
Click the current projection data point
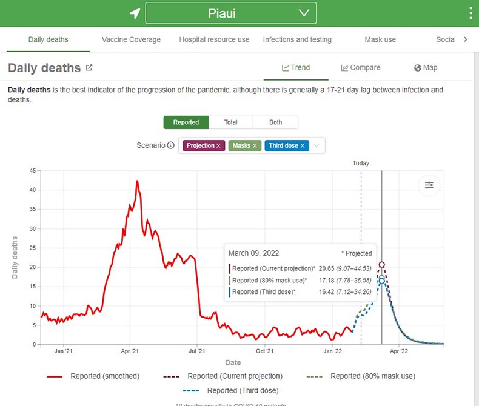[381, 264]
